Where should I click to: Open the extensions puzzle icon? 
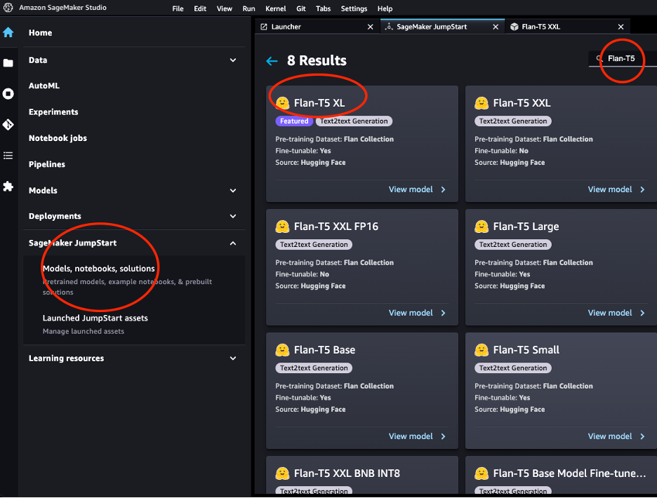[x=8, y=186]
